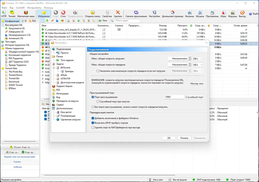Select Кеш диска in settings tree
The width and height of the screenshot is (259, 182).
[x=66, y=112]
